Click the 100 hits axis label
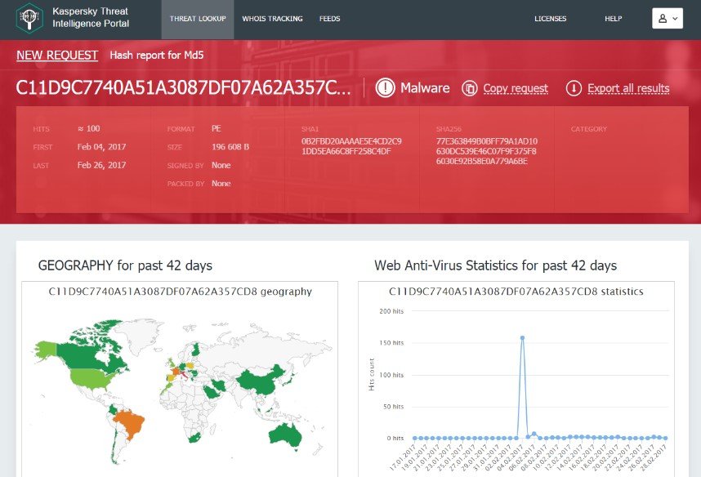 (391, 375)
